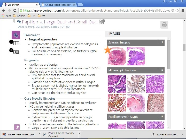186x139 pixels.
Task: Click the bookmark ribbon icon by title
Action: coord(14,21)
